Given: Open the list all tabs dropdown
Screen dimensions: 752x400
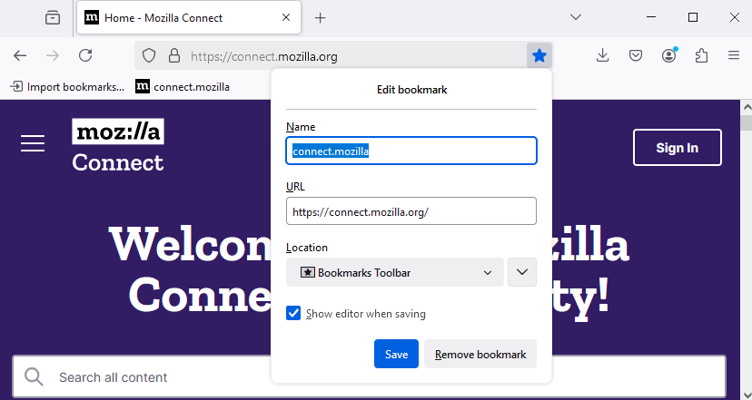Looking at the screenshot, I should 576,18.
